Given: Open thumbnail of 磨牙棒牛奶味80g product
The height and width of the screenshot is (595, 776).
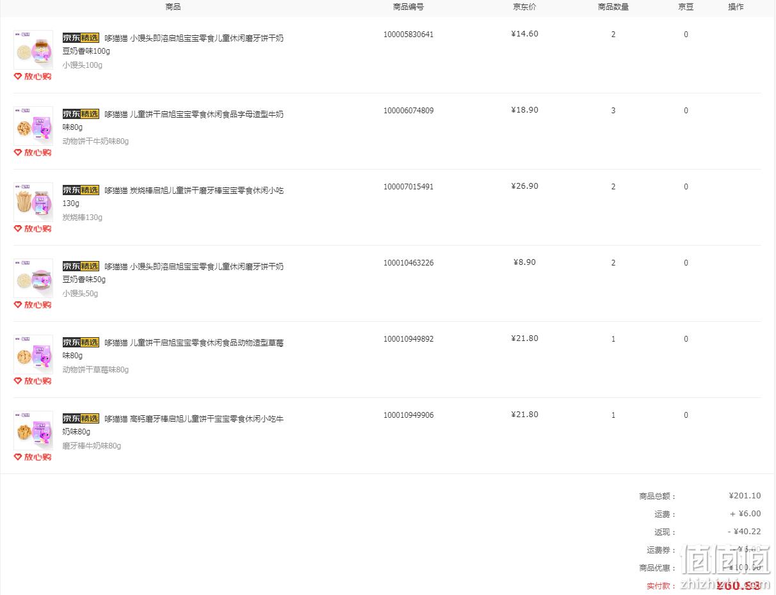Looking at the screenshot, I should coord(33,431).
